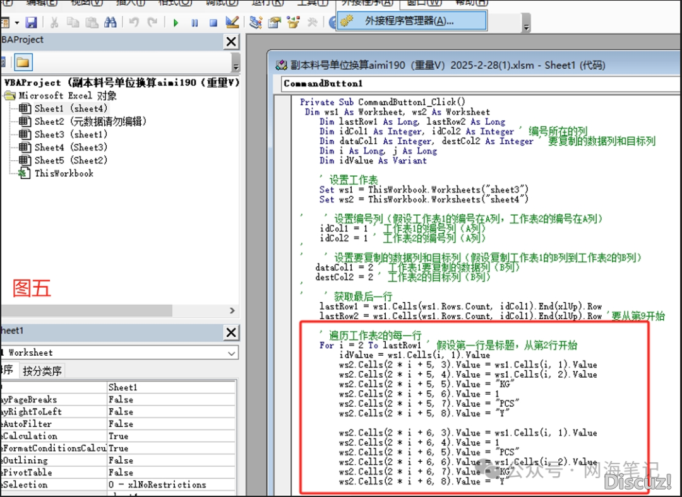
Task: Open the insert-object arrow left of Save
Action: point(17,23)
